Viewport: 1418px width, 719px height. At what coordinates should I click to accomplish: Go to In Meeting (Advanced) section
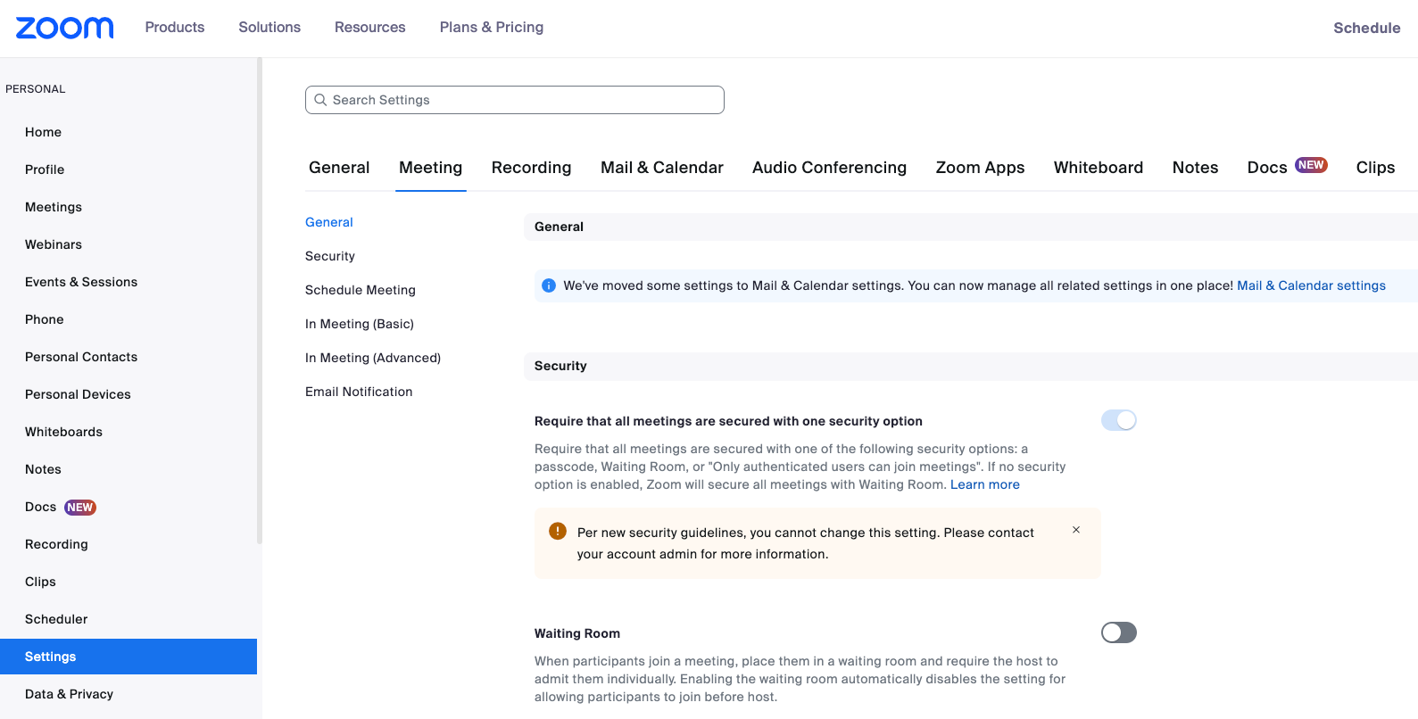tap(373, 358)
